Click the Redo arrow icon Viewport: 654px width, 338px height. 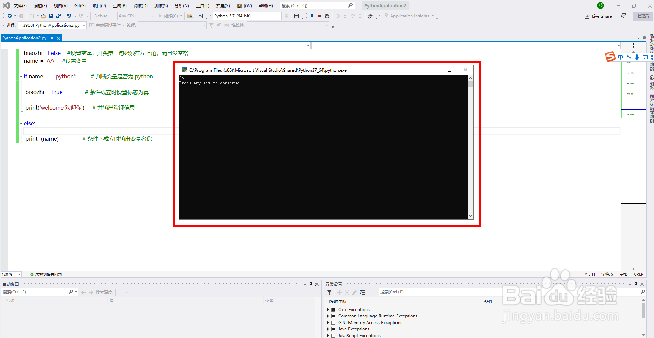81,16
